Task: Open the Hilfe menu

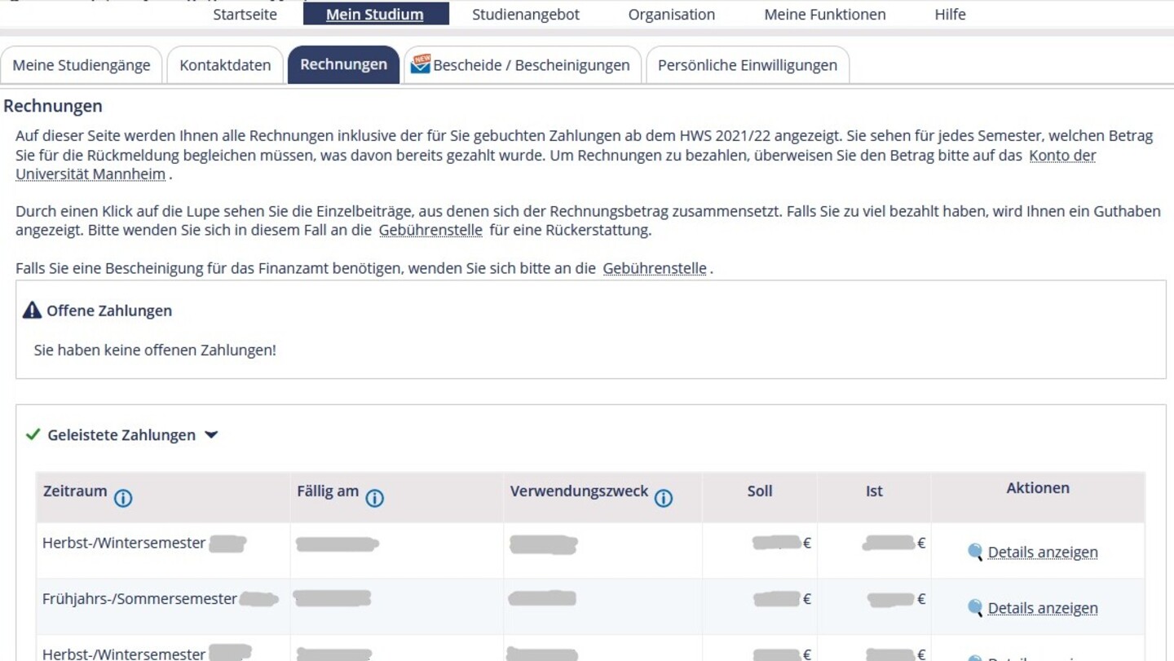Action: click(950, 14)
